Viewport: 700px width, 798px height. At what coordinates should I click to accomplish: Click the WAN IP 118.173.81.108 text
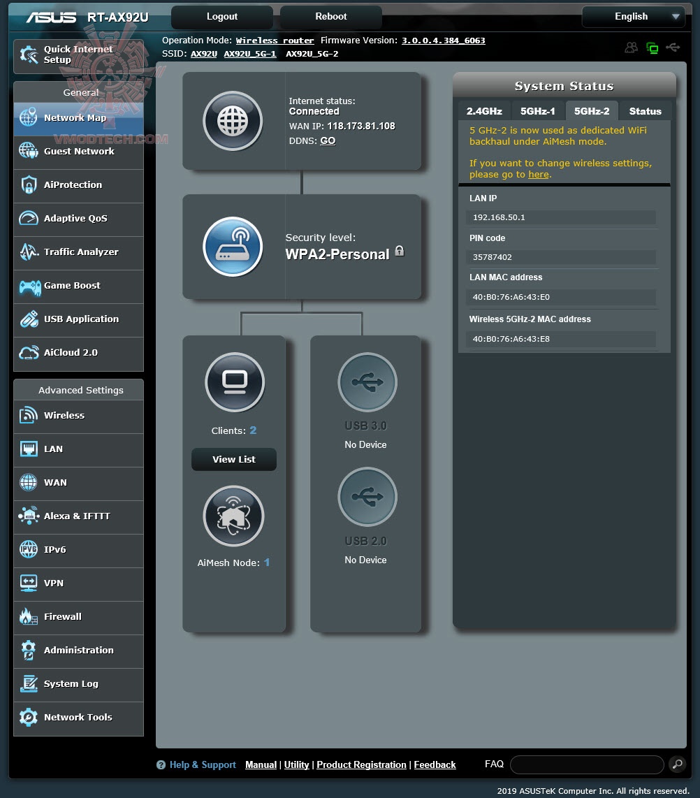[361, 126]
